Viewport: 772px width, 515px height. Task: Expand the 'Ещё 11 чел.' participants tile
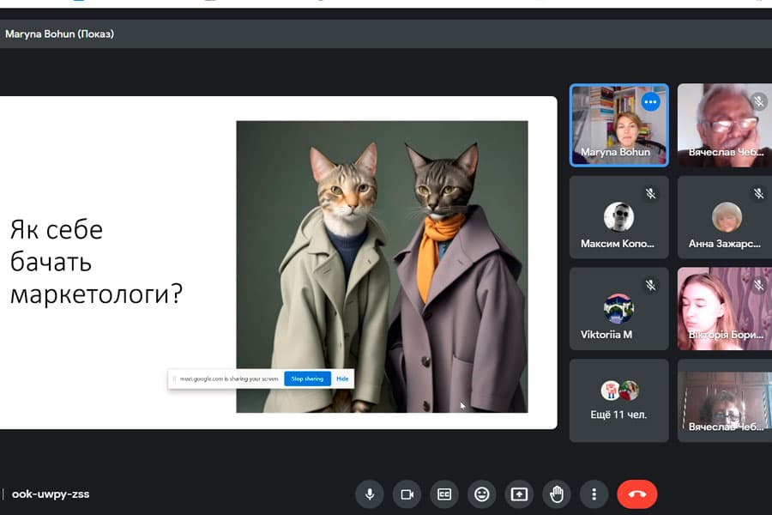(x=618, y=399)
